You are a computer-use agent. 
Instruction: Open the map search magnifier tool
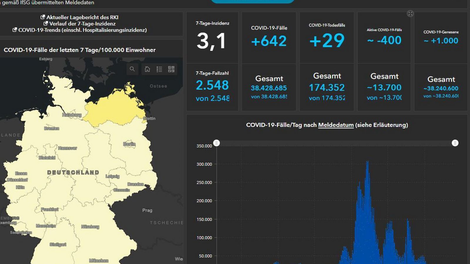point(132,69)
